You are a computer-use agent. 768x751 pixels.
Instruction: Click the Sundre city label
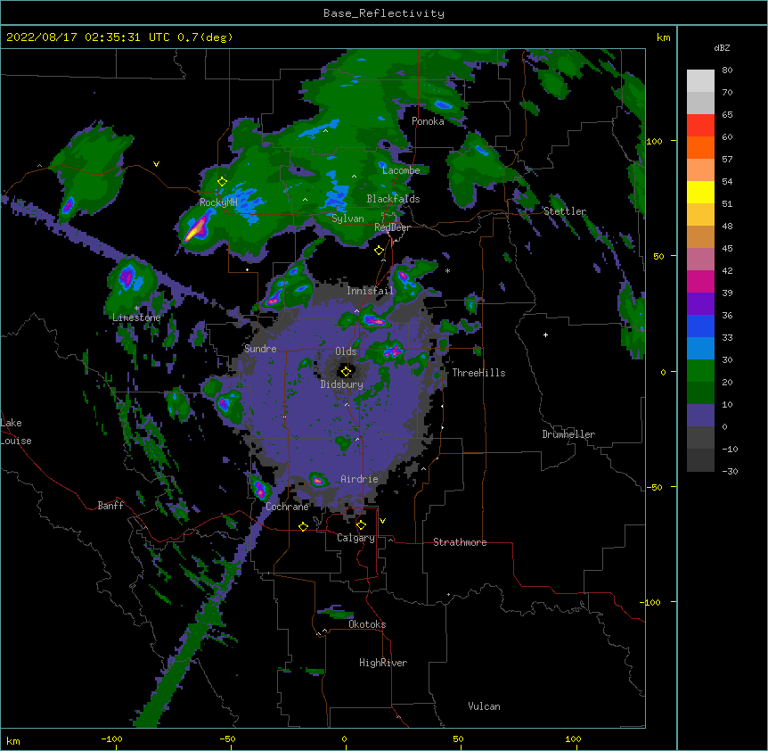coord(260,349)
